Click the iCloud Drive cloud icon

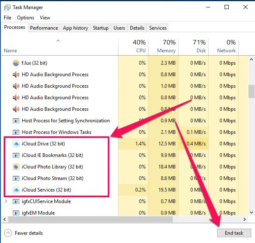[16, 144]
